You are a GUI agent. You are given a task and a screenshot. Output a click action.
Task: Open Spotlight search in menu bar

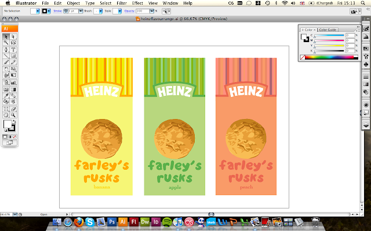pos(363,3)
